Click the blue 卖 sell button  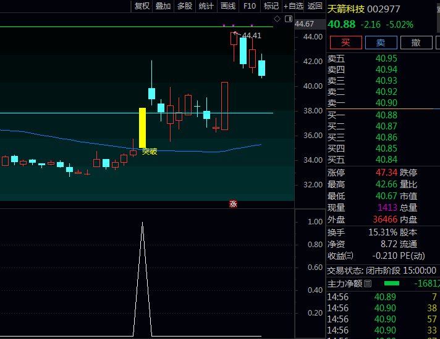pyautogui.click(x=381, y=43)
